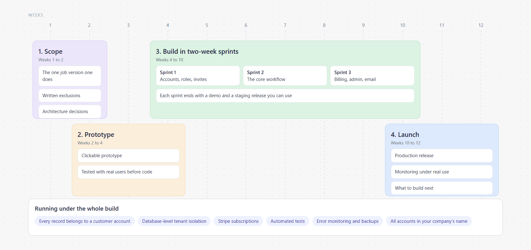The image size is (531, 250).
Task: Click the 'Stripe subscriptions' tag
Action: click(x=238, y=221)
